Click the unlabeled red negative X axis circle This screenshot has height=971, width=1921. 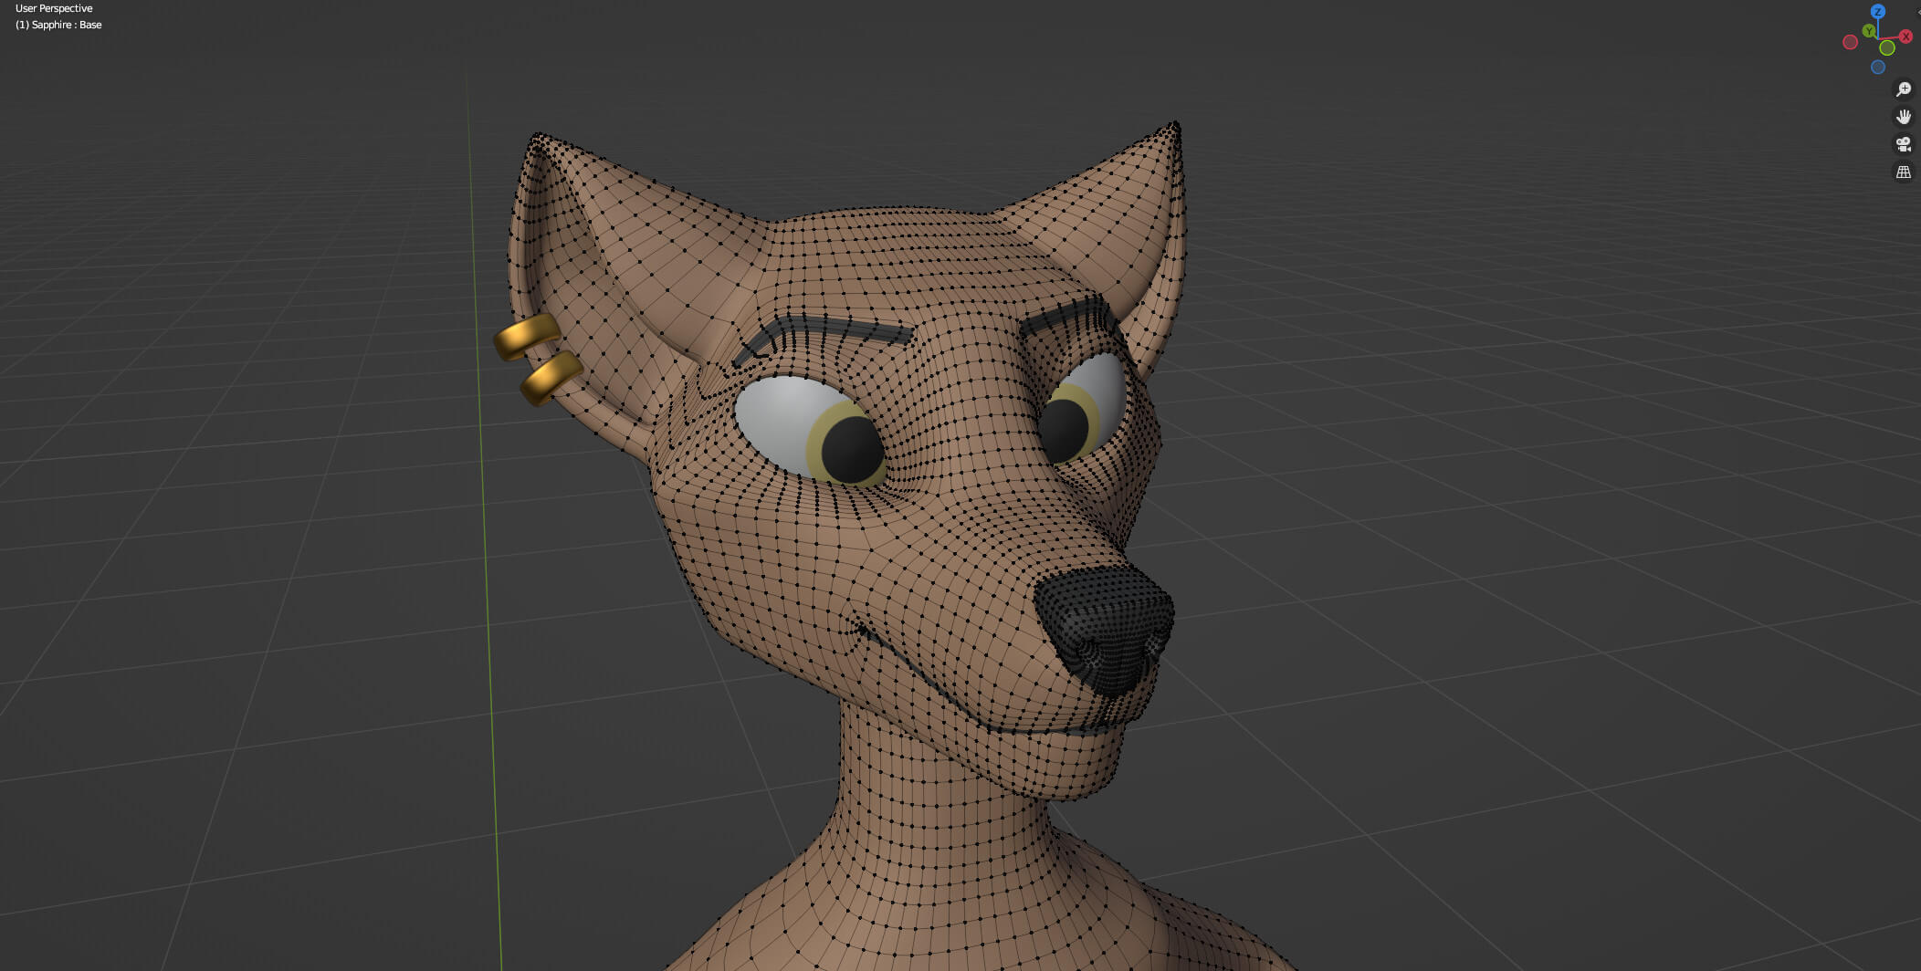coord(1850,42)
